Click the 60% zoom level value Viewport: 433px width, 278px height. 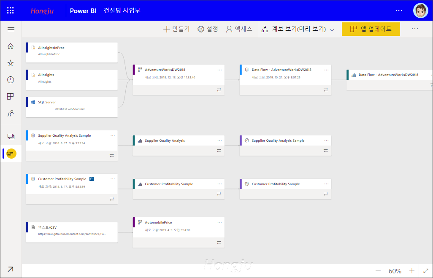(x=395, y=271)
